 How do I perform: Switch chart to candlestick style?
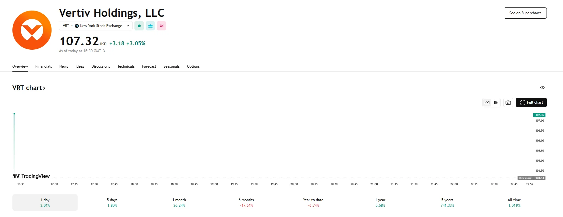click(x=496, y=102)
